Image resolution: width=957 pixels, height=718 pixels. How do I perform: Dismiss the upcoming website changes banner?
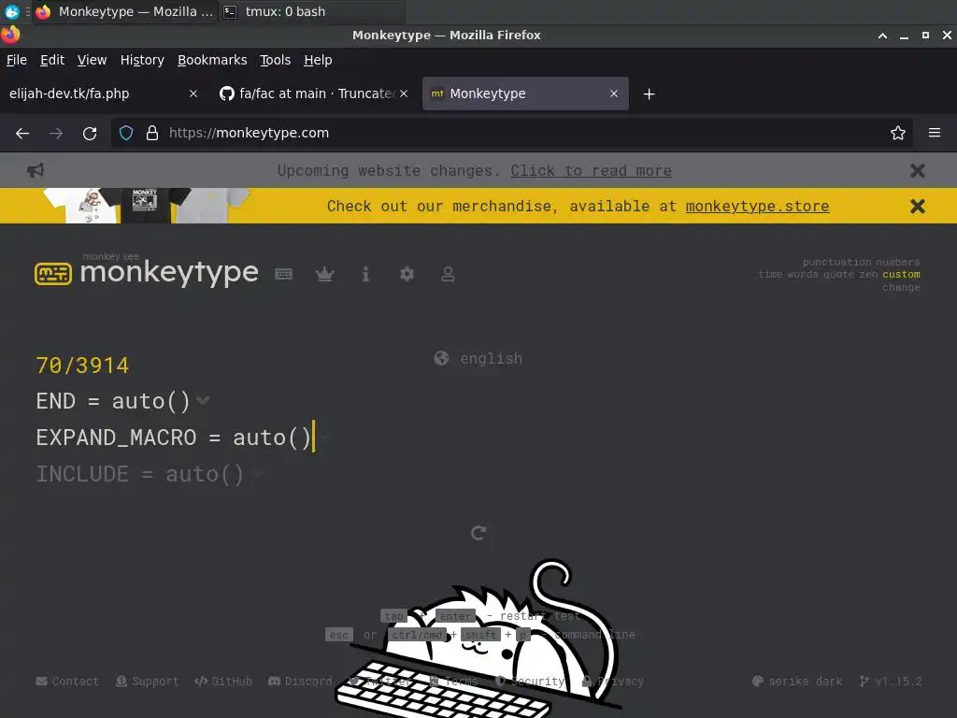918,170
